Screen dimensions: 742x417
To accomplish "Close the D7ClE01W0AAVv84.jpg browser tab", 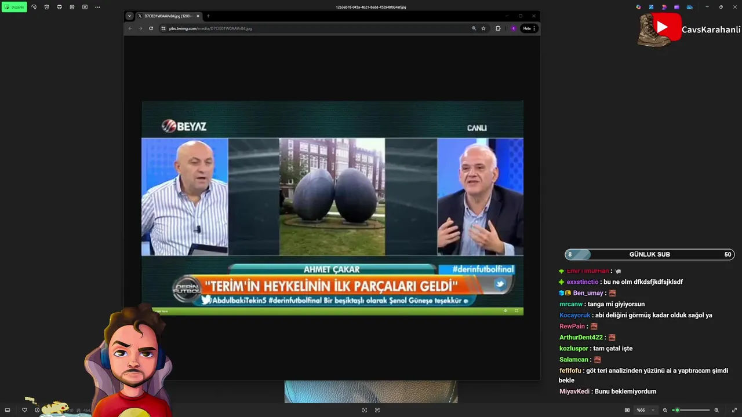I will point(198,16).
